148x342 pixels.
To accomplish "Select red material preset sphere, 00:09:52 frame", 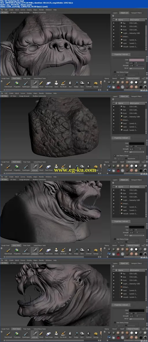I will (x=118, y=254).
